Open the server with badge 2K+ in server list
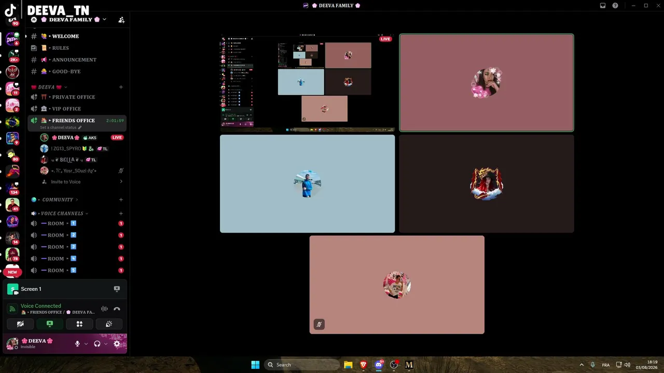664x373 pixels. coord(12,56)
